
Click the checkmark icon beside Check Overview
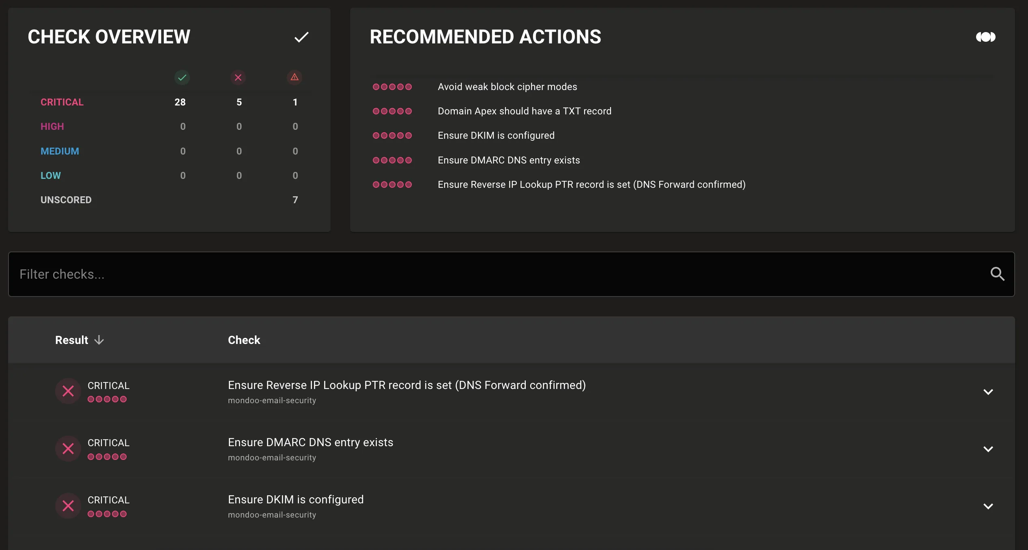pos(302,37)
